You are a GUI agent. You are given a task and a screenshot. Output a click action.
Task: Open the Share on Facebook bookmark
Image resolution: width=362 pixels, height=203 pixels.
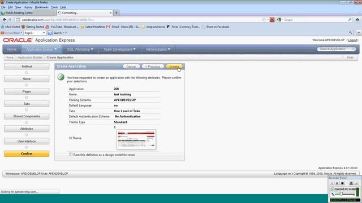pos(216,27)
